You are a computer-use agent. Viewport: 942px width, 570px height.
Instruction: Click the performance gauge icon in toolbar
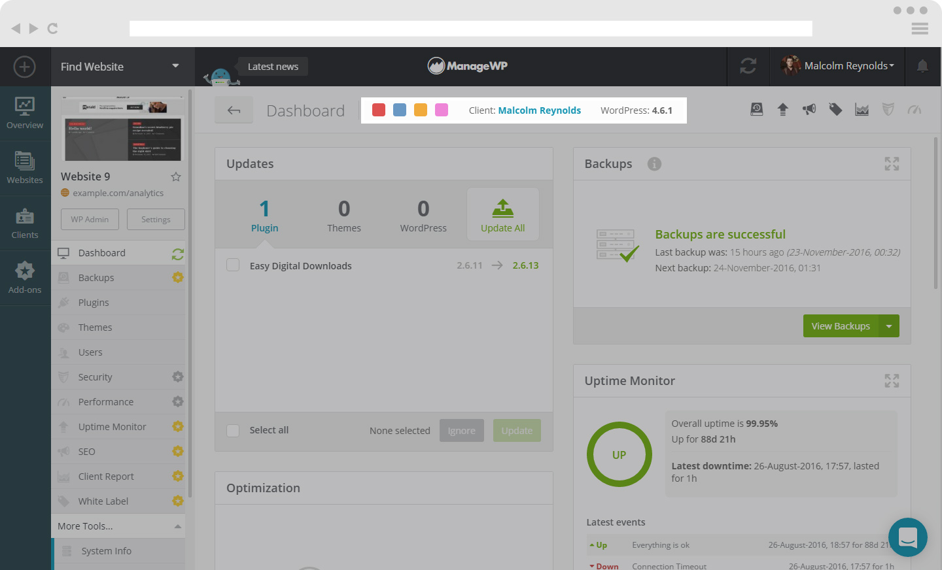tap(915, 109)
